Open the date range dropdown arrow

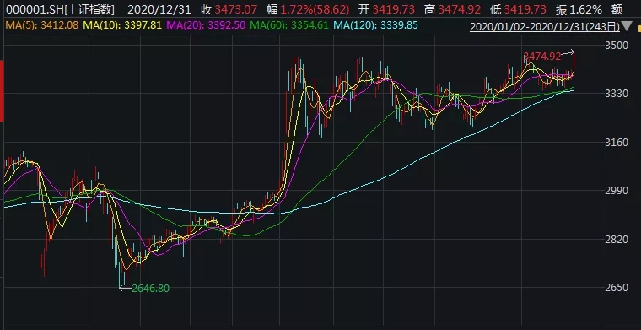[x=627, y=27]
